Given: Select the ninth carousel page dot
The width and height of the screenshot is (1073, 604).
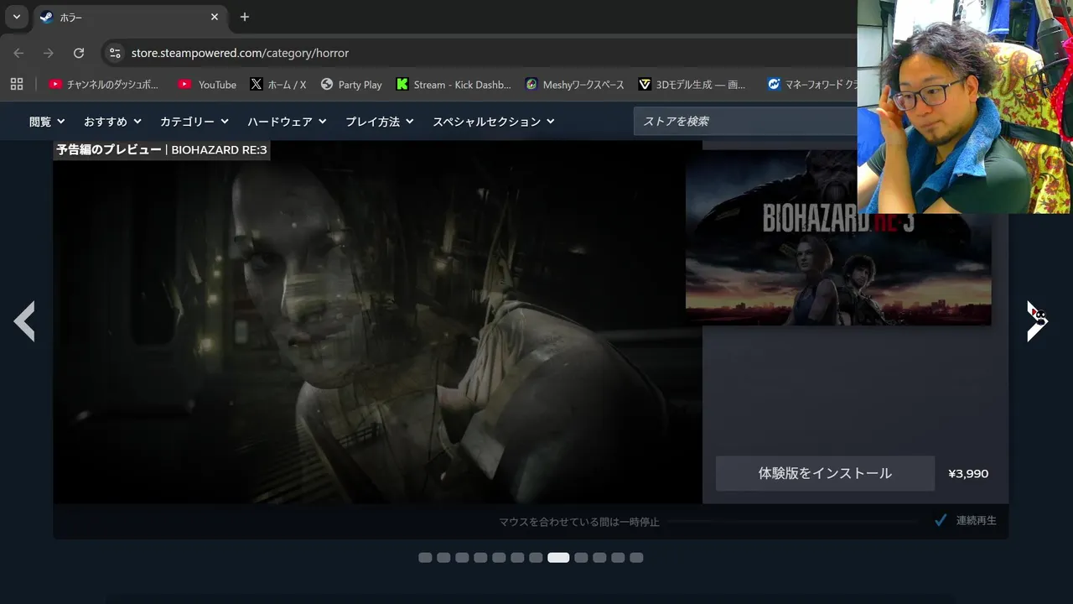Looking at the screenshot, I should click(581, 558).
